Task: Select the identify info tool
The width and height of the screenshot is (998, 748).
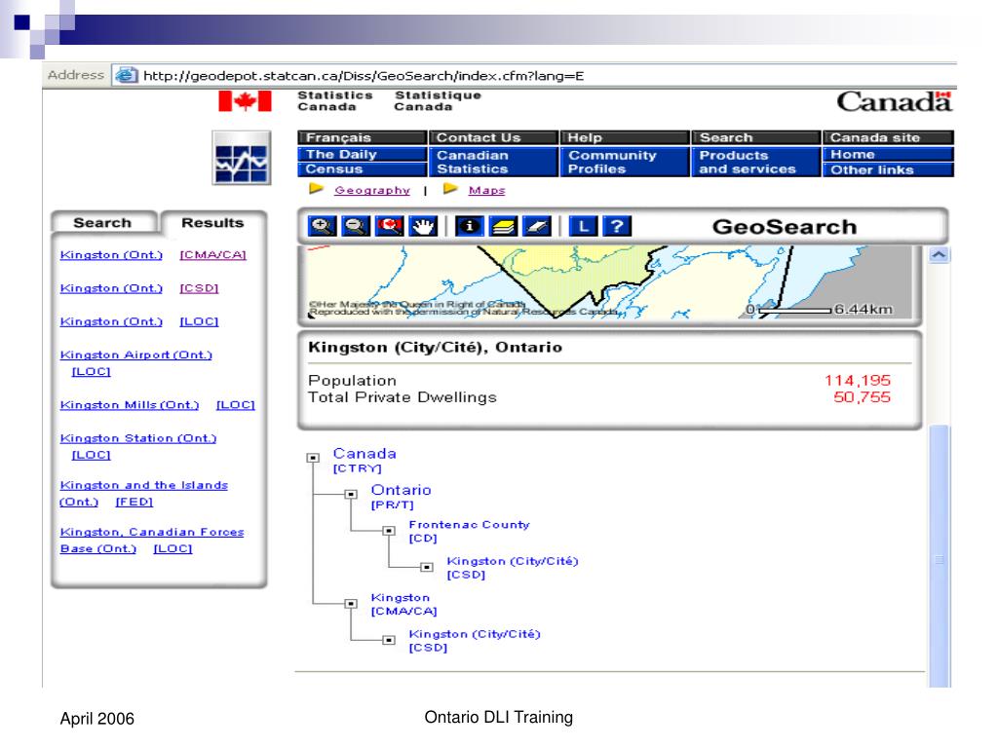Action: click(x=470, y=226)
